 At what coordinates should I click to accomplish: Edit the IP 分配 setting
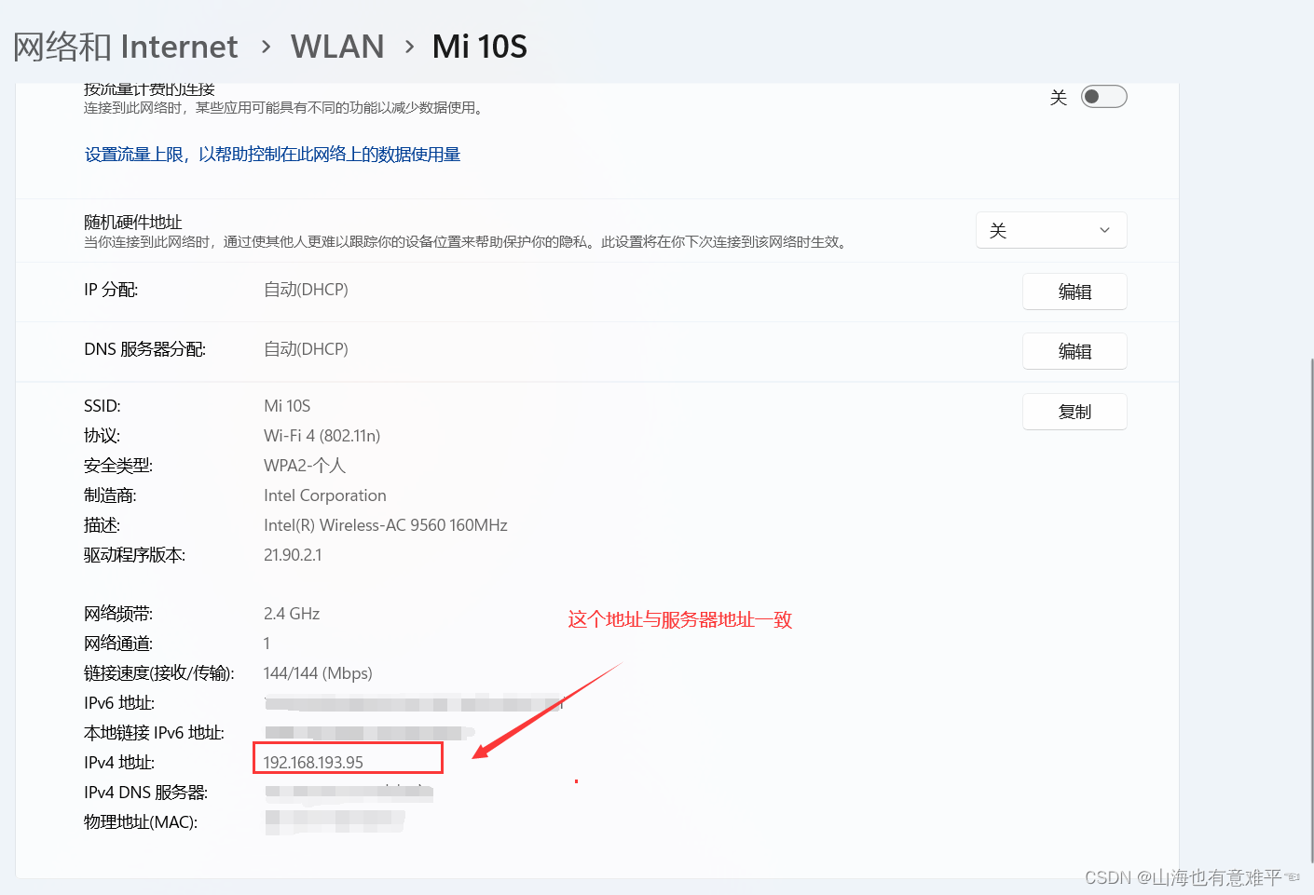pos(1074,292)
